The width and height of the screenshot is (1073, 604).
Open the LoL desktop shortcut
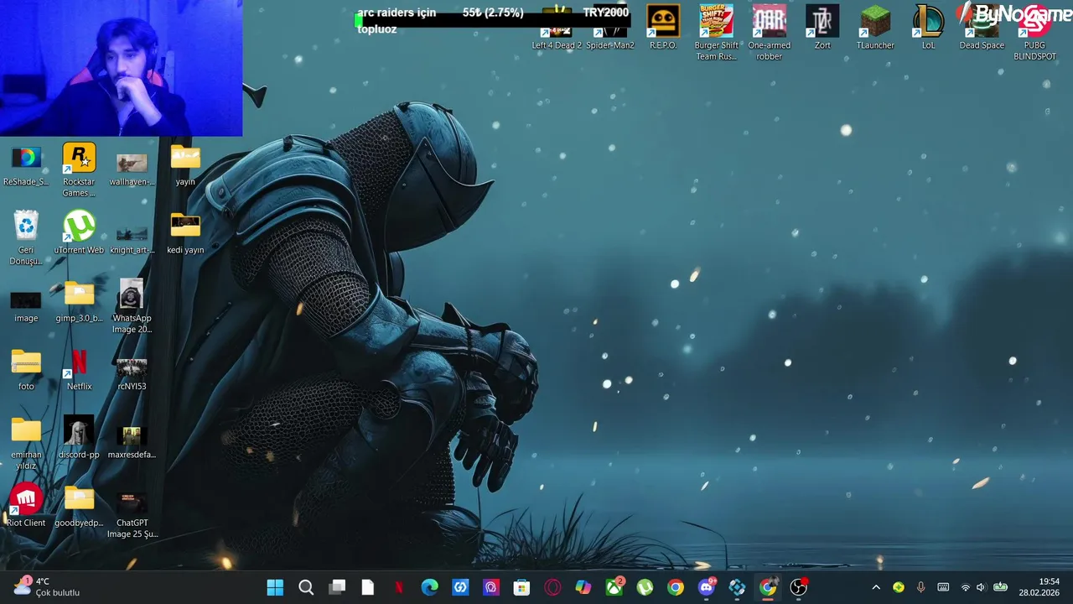[928, 28]
